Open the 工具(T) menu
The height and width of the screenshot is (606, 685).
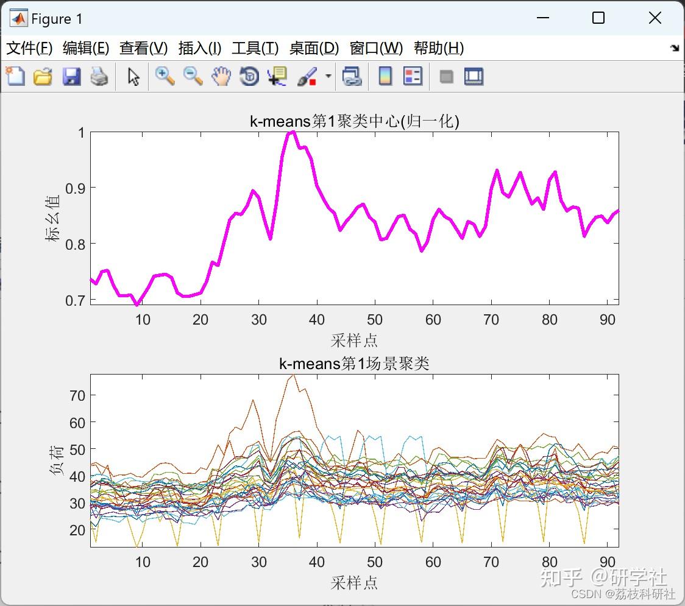tap(255, 48)
